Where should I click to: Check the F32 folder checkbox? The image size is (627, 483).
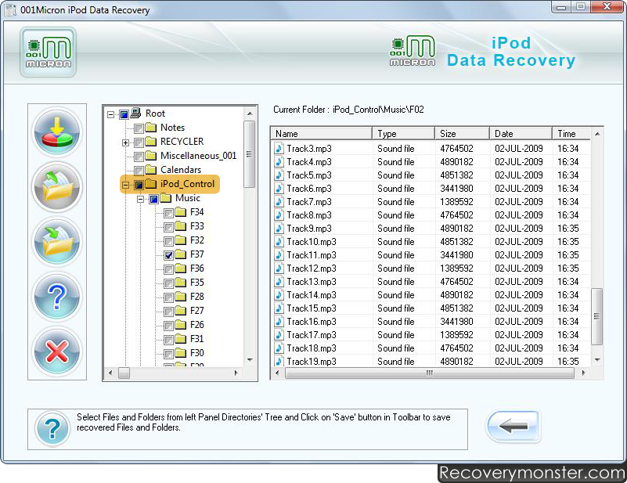pyautogui.click(x=169, y=241)
